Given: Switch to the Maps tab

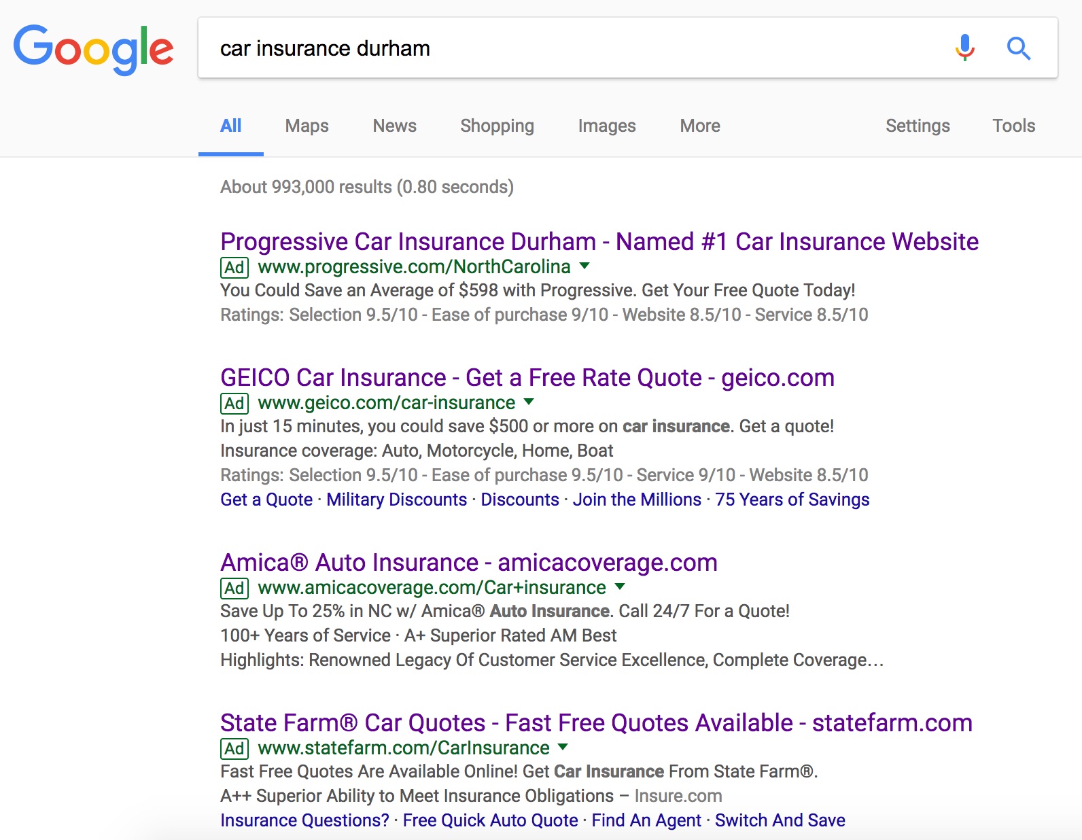Looking at the screenshot, I should 307,126.
